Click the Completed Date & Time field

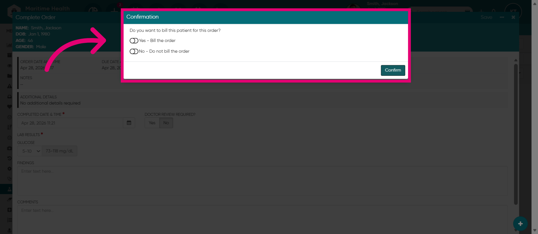tap(70, 123)
